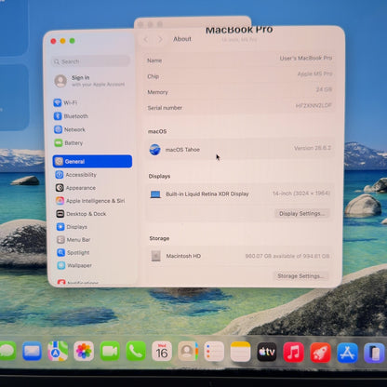The image size is (387, 387).
Task: Click the Storage Settings button
Action: coord(300,275)
